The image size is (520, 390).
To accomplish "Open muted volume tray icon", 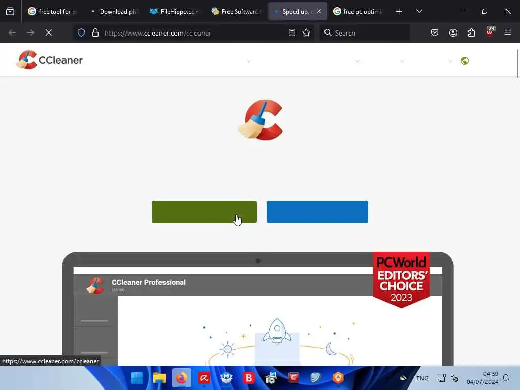I will (454, 378).
